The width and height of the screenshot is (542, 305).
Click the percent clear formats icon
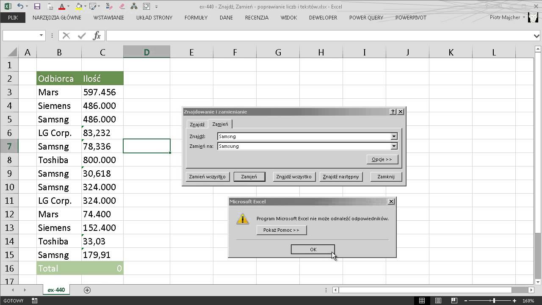click(109, 6)
